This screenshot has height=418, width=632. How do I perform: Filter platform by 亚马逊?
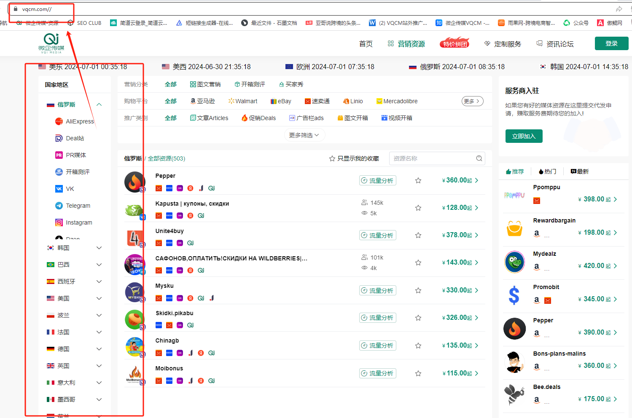click(x=203, y=101)
